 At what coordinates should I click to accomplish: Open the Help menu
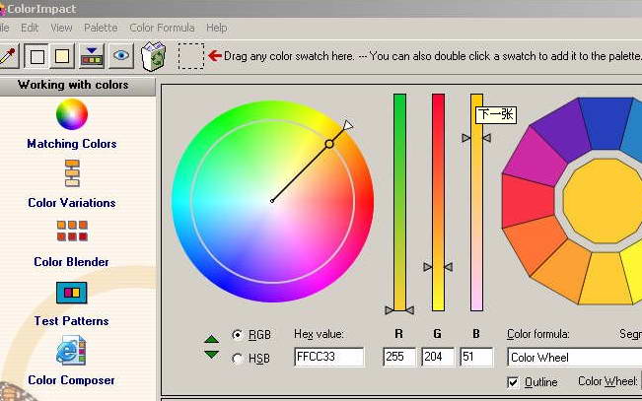[x=217, y=28]
